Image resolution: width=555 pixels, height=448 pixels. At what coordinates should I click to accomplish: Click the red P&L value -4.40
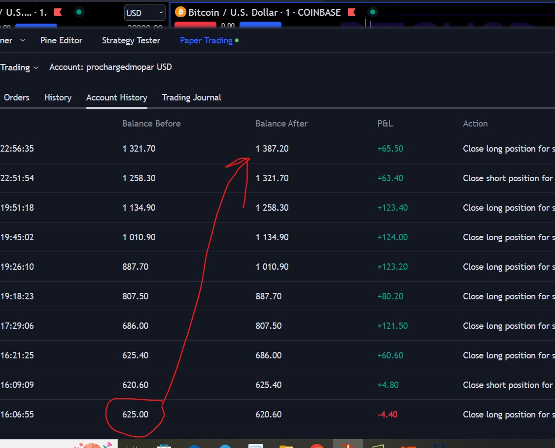point(387,415)
